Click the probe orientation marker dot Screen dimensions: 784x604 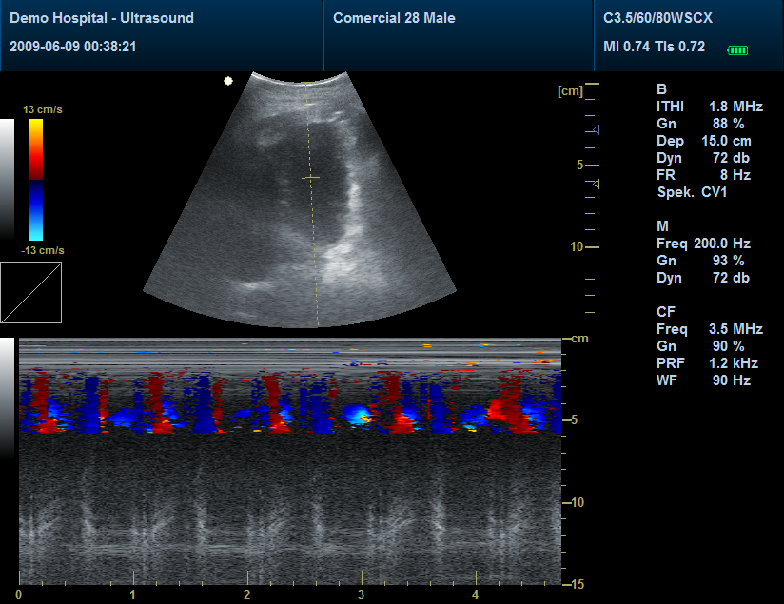pos(227,81)
